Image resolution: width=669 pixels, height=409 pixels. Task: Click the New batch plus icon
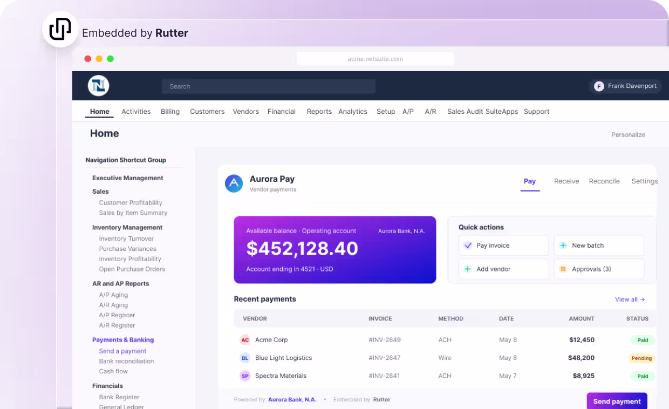click(563, 246)
